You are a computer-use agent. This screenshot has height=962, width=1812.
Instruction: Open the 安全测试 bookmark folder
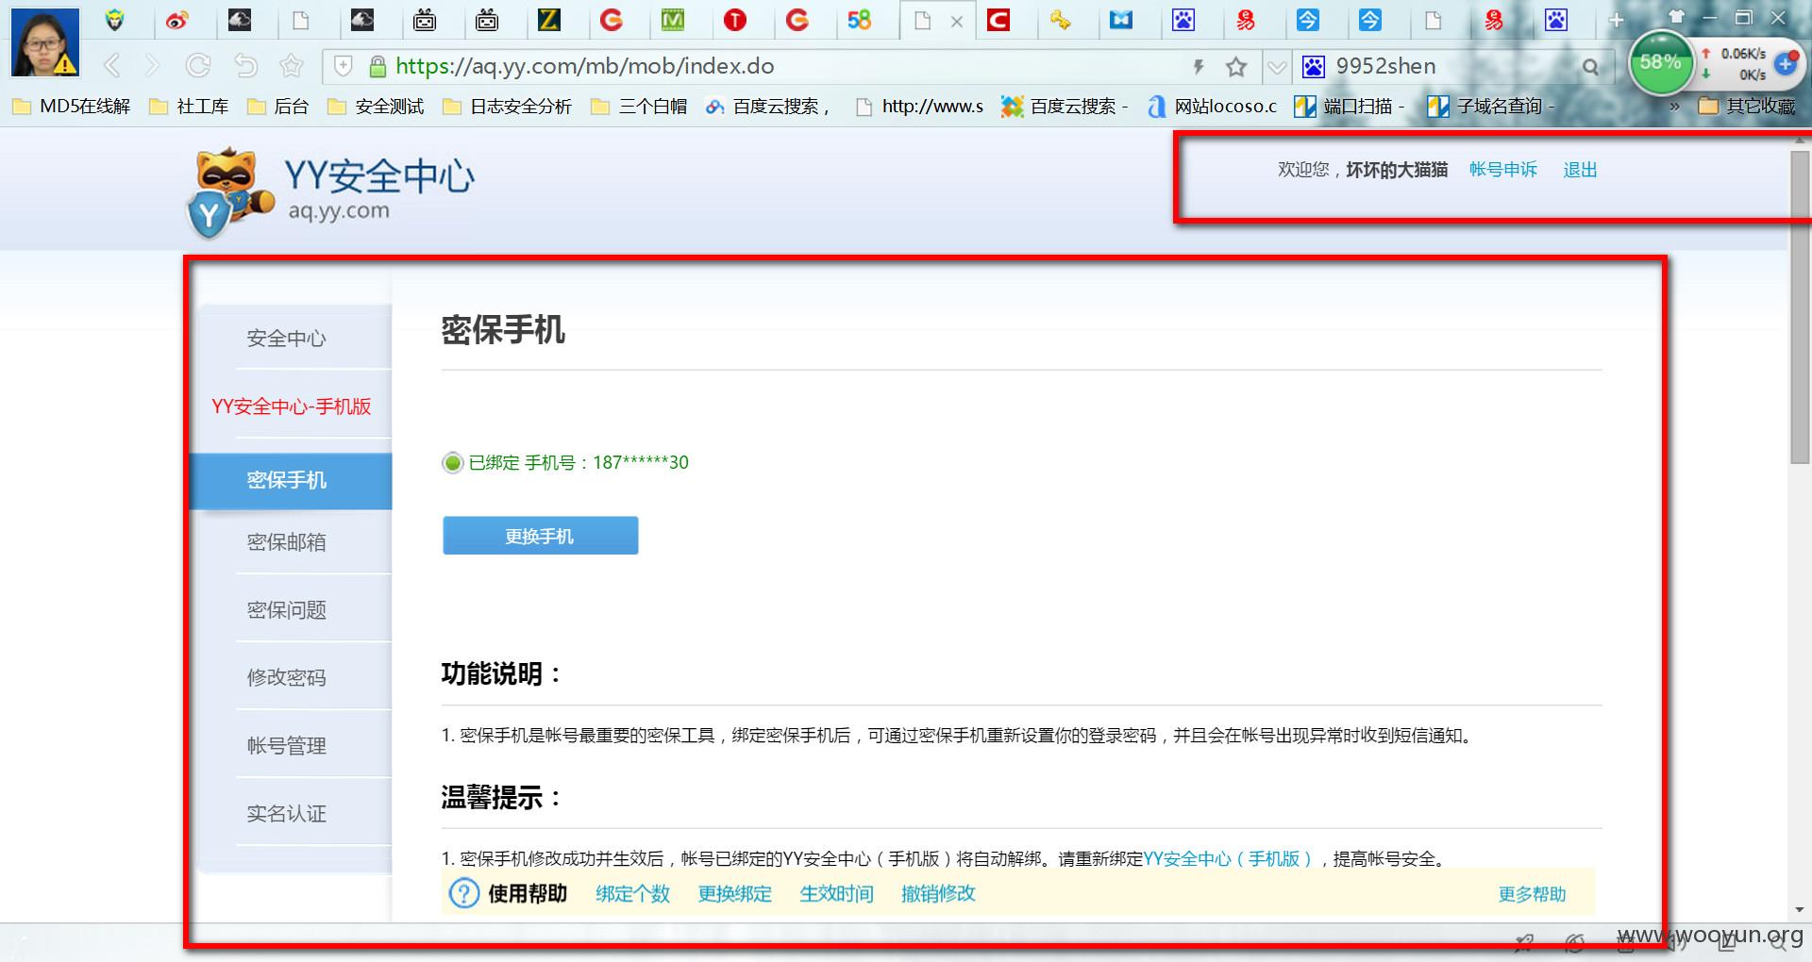[x=376, y=107]
